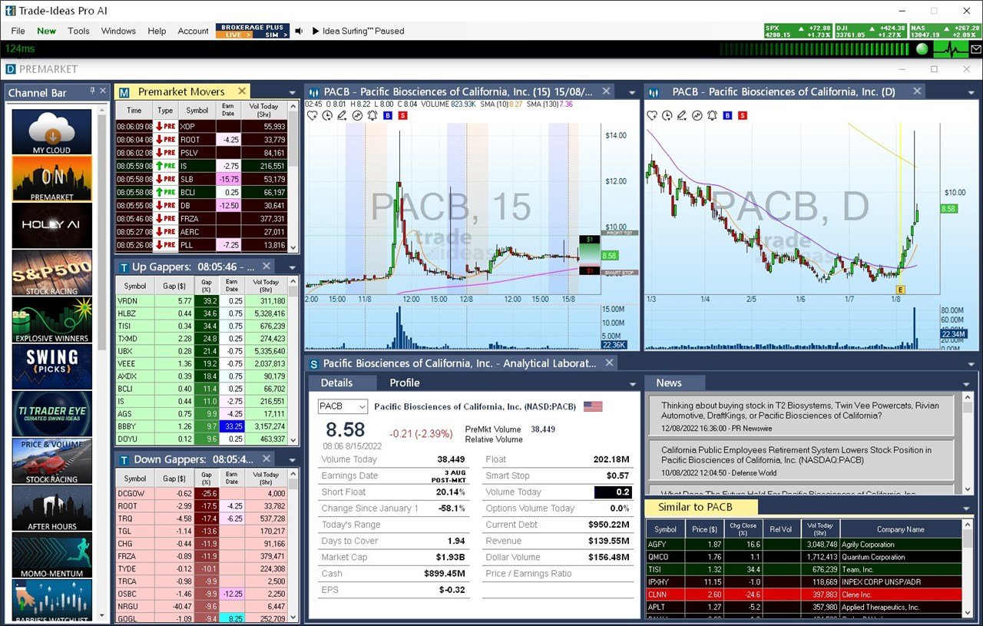Add PACB to favorites on 15-minute chart
Image resolution: width=983 pixels, height=626 pixels.
pyautogui.click(x=313, y=116)
